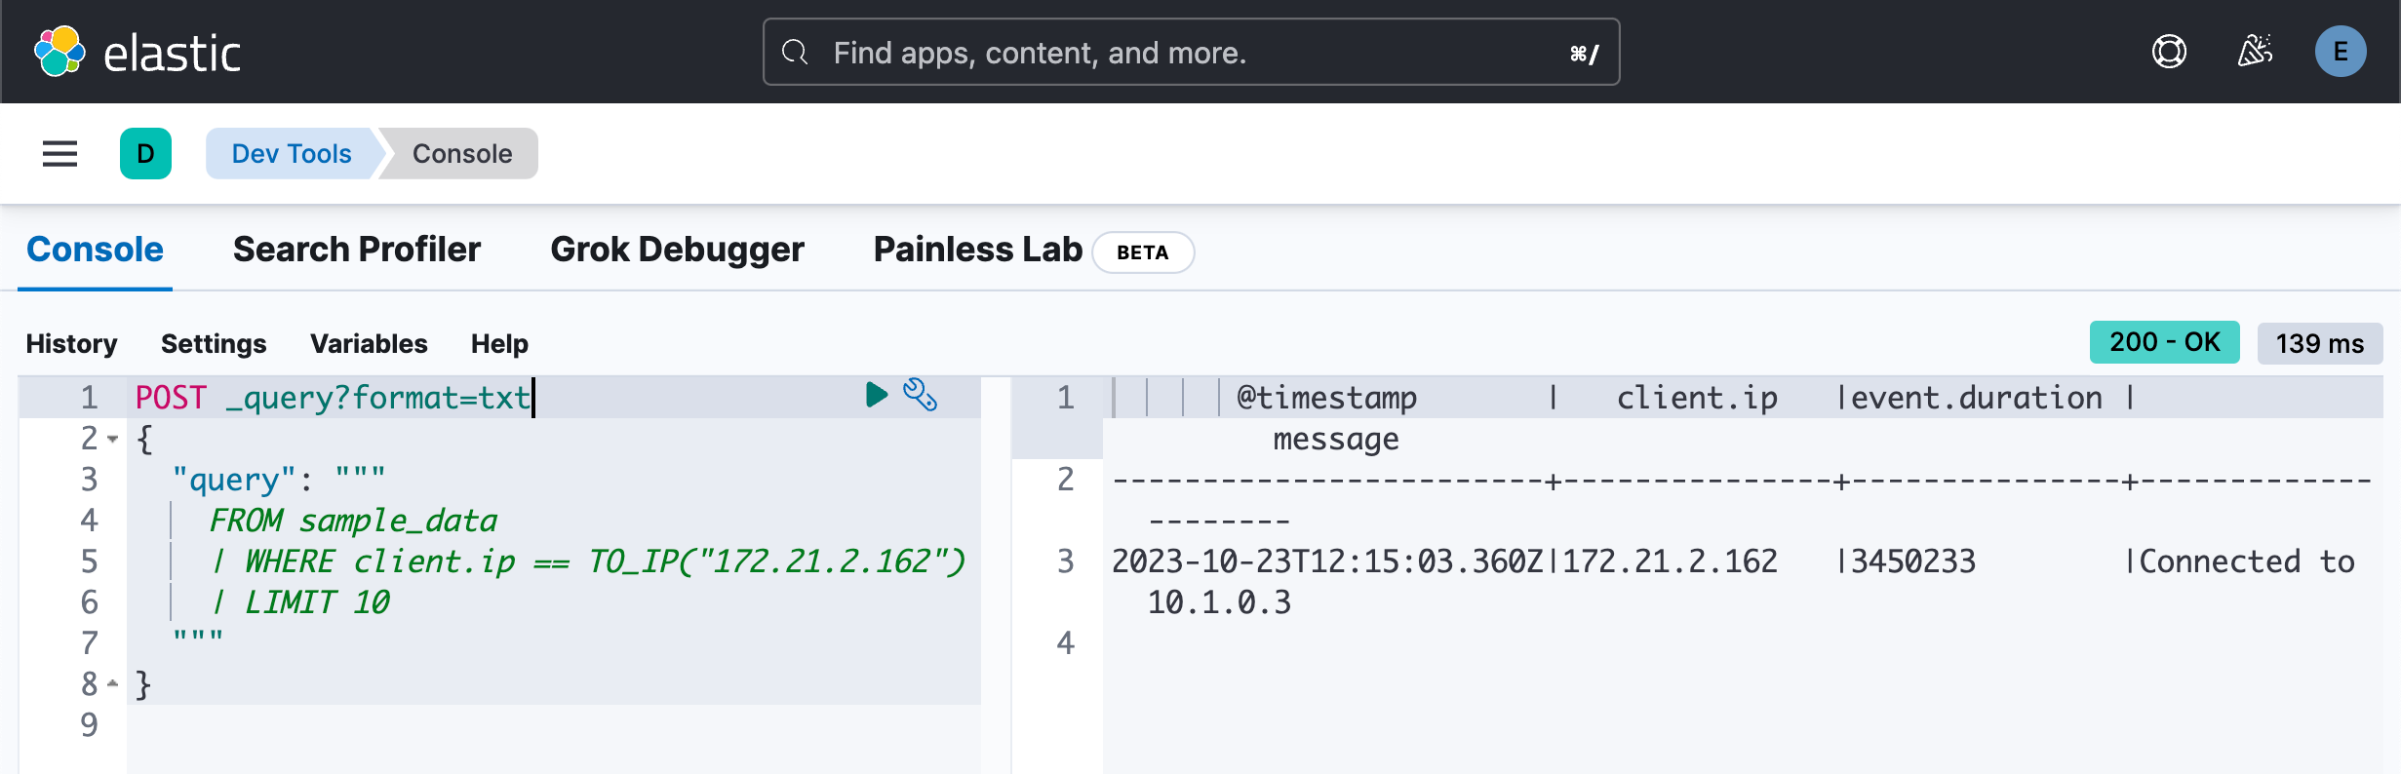Run the request with the play icon
Screen dimensions: 2401x774
coord(876,395)
